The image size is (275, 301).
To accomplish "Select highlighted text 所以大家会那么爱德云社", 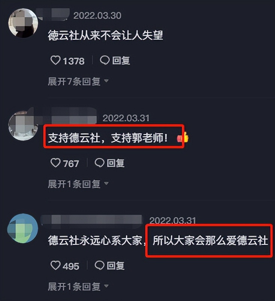I will [210, 240].
